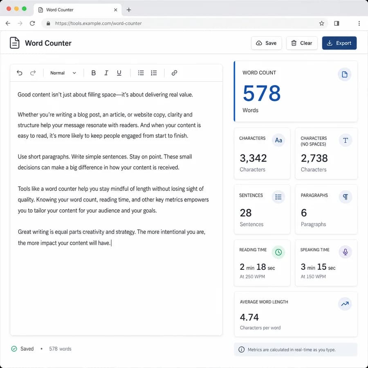Viewport: 368px width, 368px height.
Task: Click the paragraph starting 'Tools like a word counter'
Action: [113, 200]
